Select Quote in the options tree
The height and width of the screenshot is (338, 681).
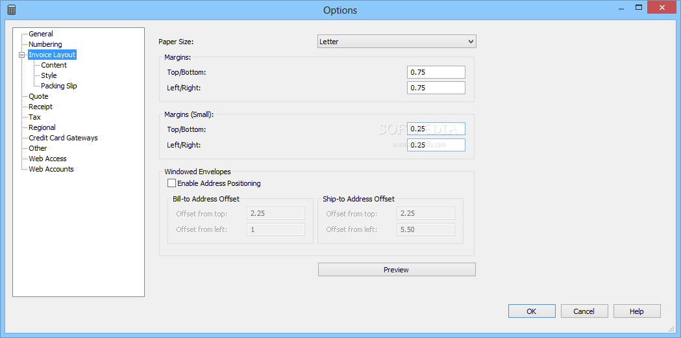pos(39,97)
